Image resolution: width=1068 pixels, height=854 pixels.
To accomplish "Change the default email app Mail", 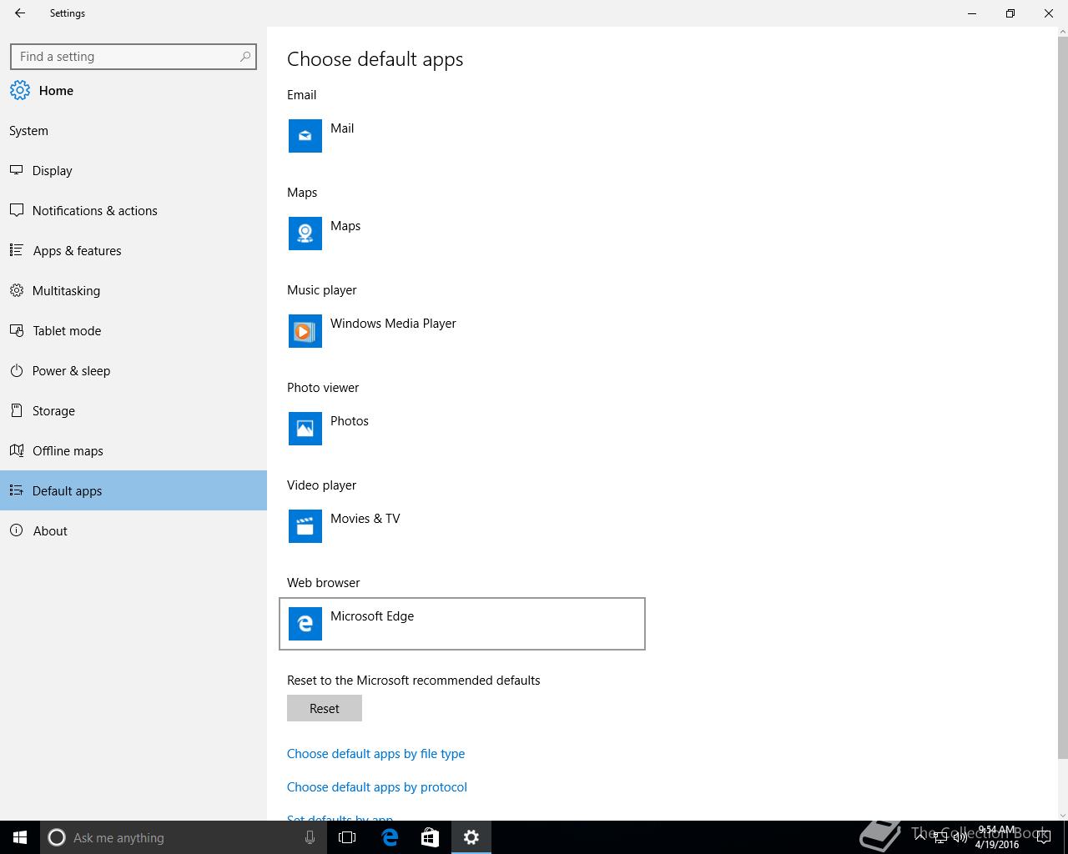I will coord(462,136).
